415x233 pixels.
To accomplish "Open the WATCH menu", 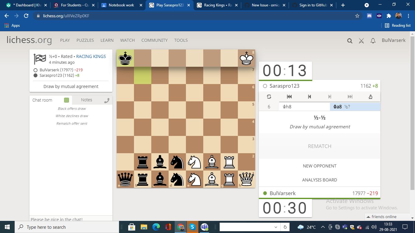I will [x=128, y=40].
